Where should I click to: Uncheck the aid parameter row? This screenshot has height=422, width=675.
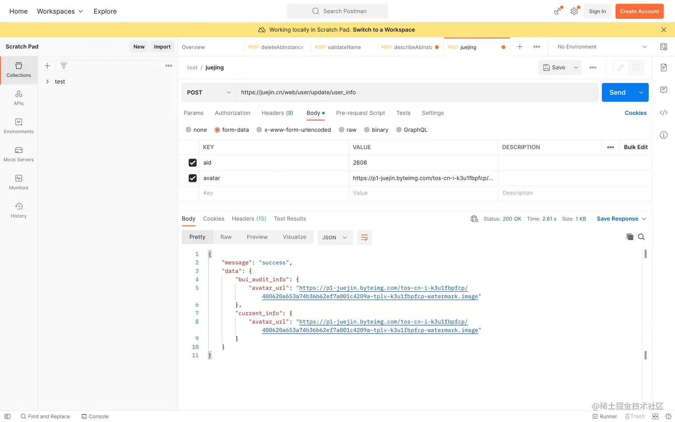pyautogui.click(x=192, y=163)
